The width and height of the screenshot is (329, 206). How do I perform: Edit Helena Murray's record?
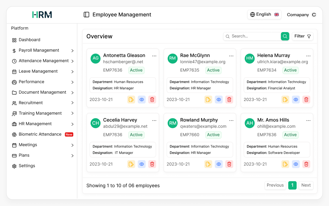tap(285, 99)
